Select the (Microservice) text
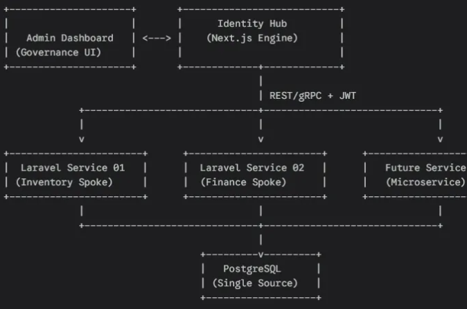467x309 pixels. click(x=425, y=182)
